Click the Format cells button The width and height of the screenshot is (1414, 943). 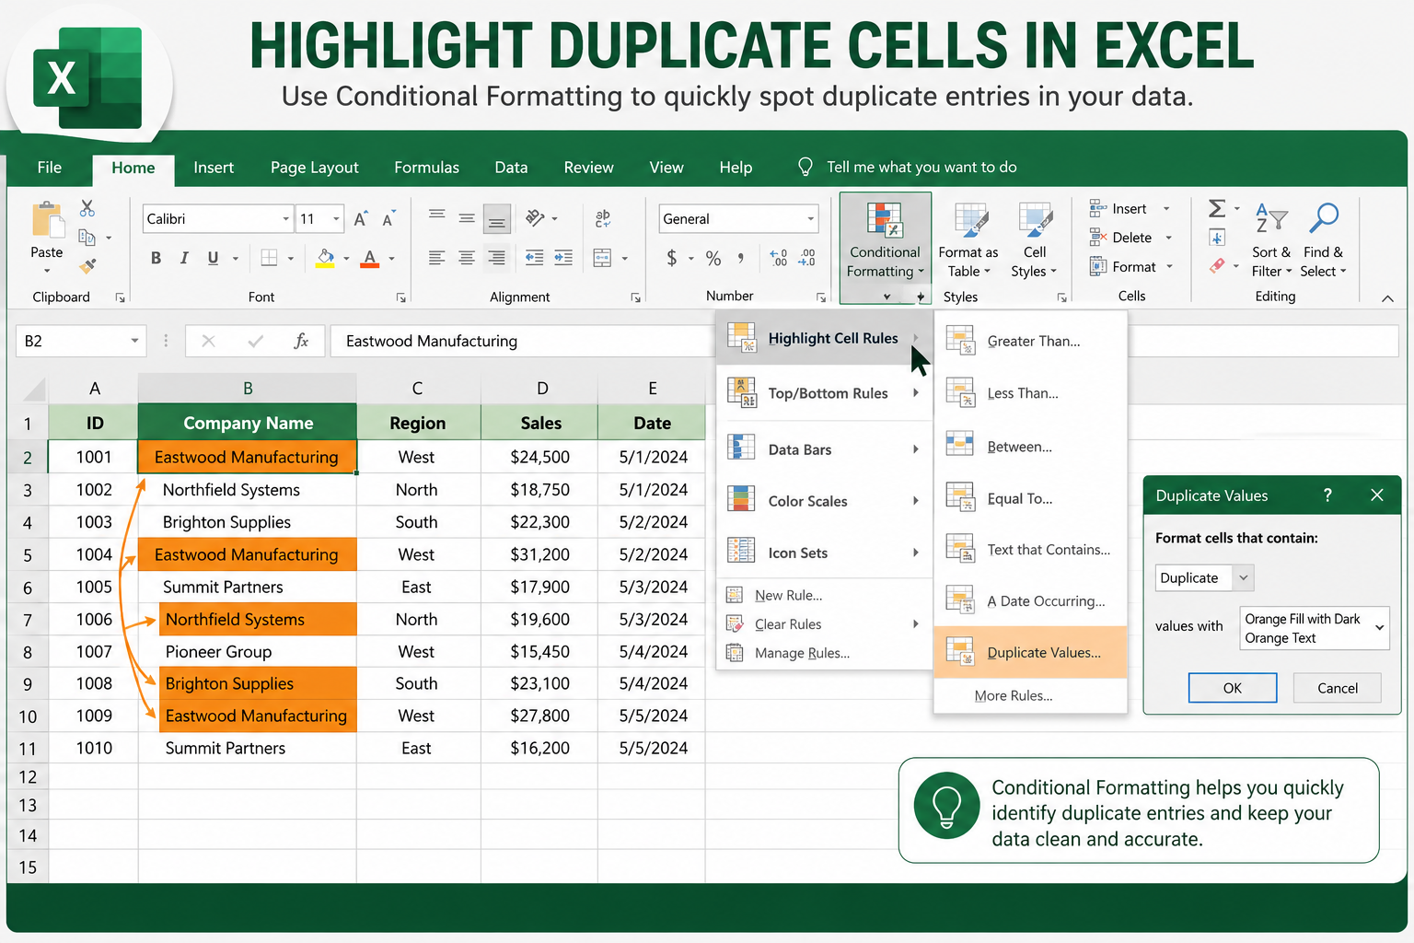click(x=1131, y=267)
